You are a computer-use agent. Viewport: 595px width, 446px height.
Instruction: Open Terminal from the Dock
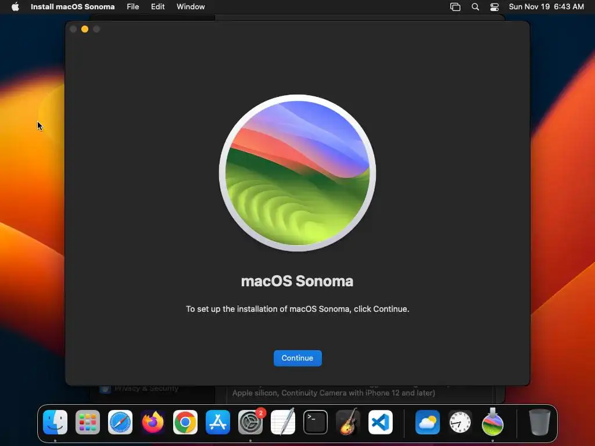pos(316,422)
